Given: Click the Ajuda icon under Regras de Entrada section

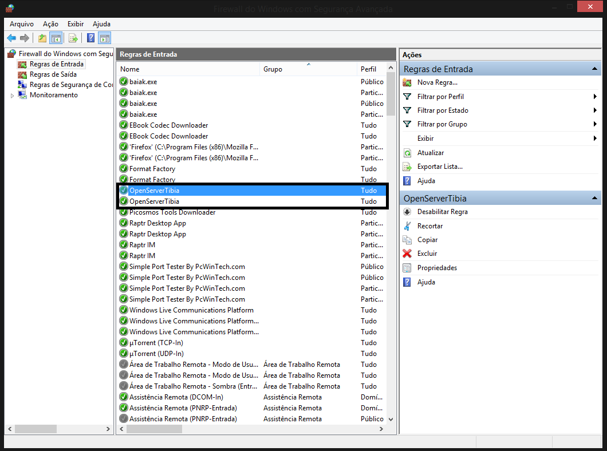Looking at the screenshot, I should tap(407, 181).
